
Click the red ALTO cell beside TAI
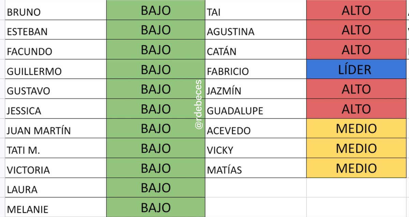(356, 10)
